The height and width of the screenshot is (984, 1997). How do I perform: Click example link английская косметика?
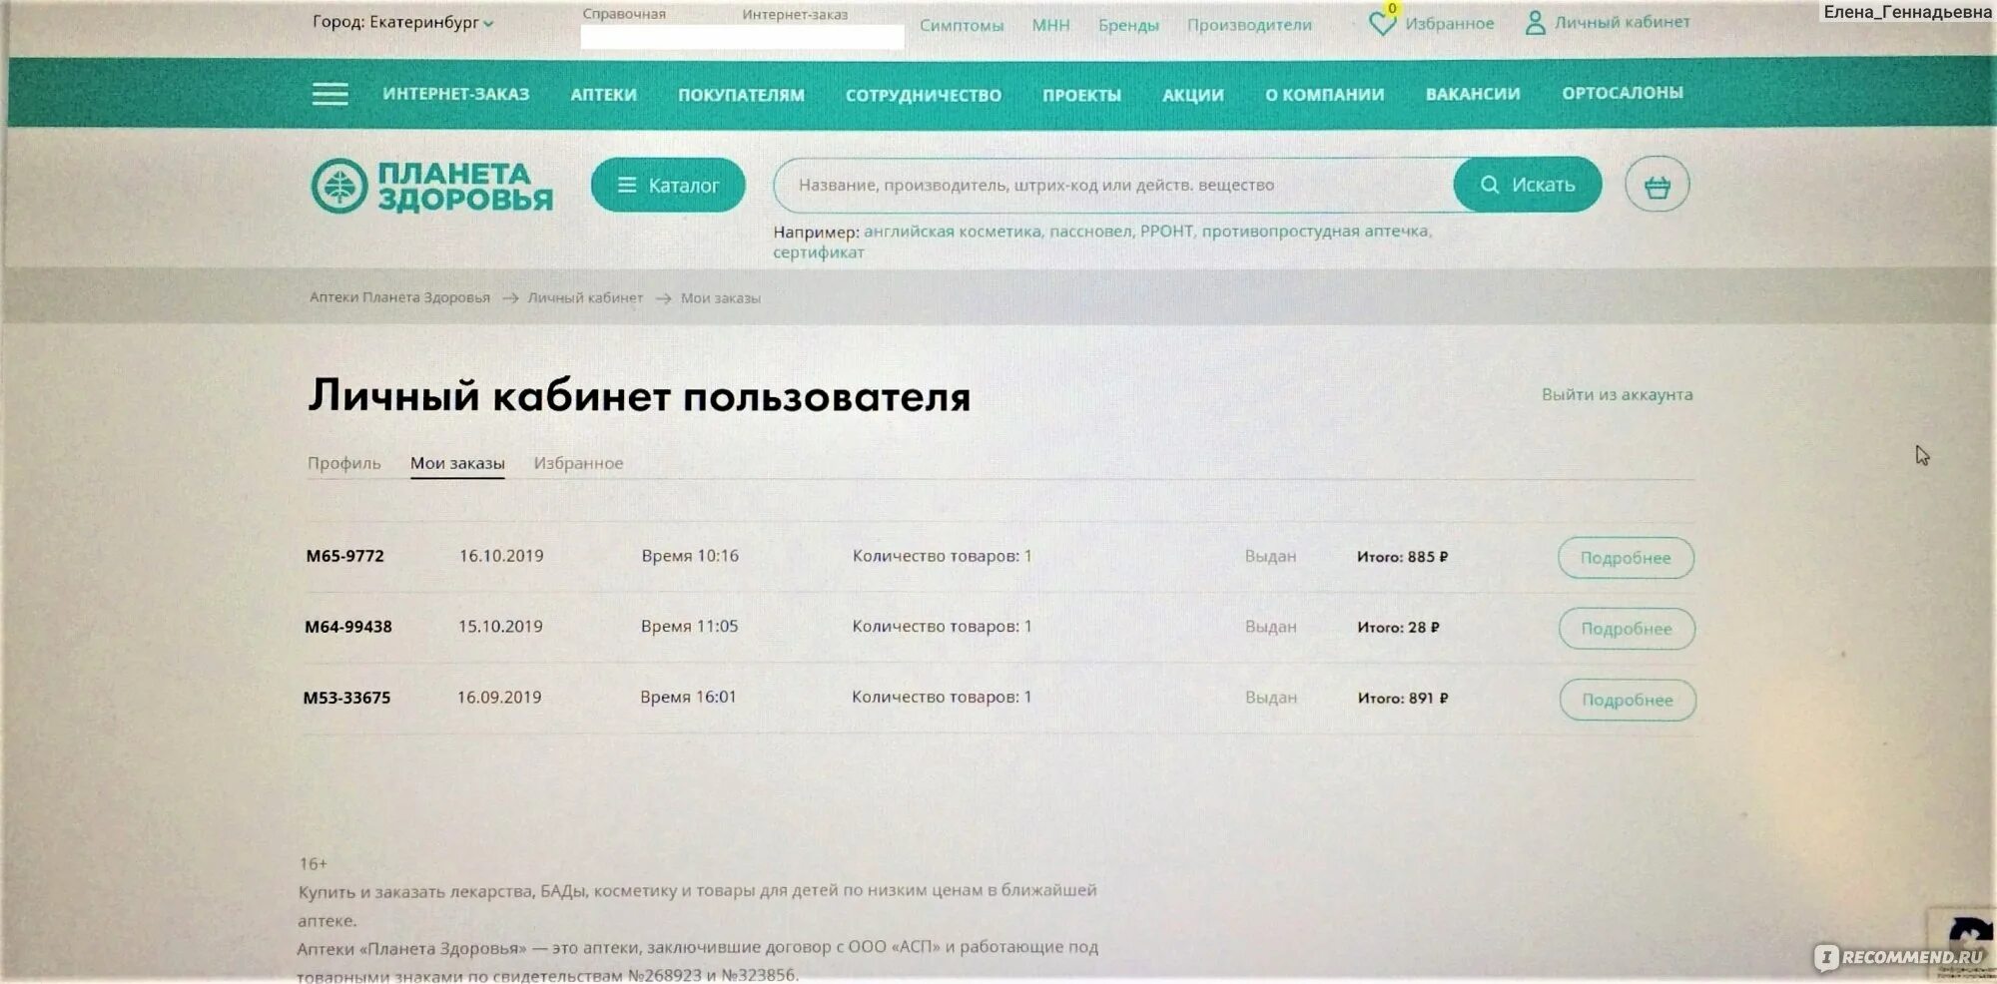[x=953, y=232]
